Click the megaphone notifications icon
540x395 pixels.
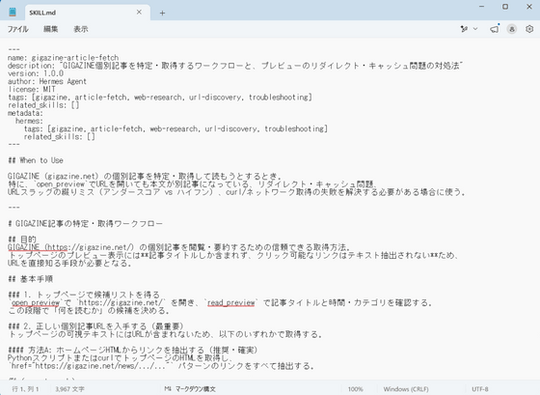point(495,29)
